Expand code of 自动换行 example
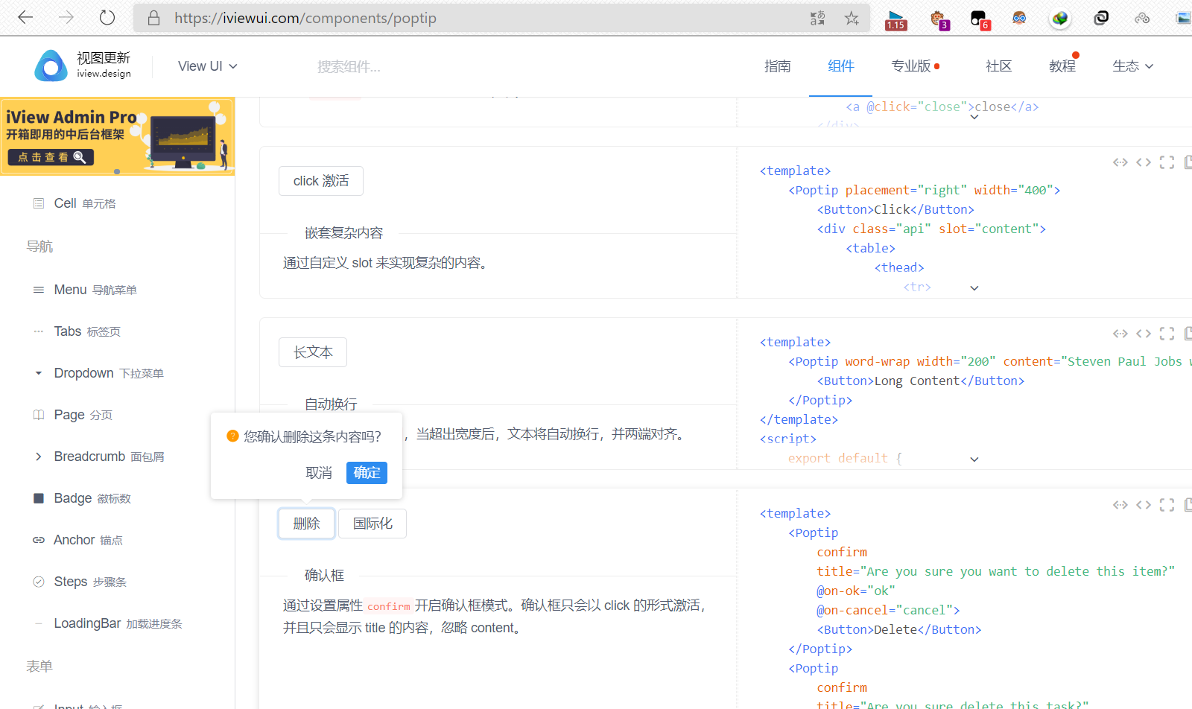Image resolution: width=1192 pixels, height=709 pixels. click(974, 460)
